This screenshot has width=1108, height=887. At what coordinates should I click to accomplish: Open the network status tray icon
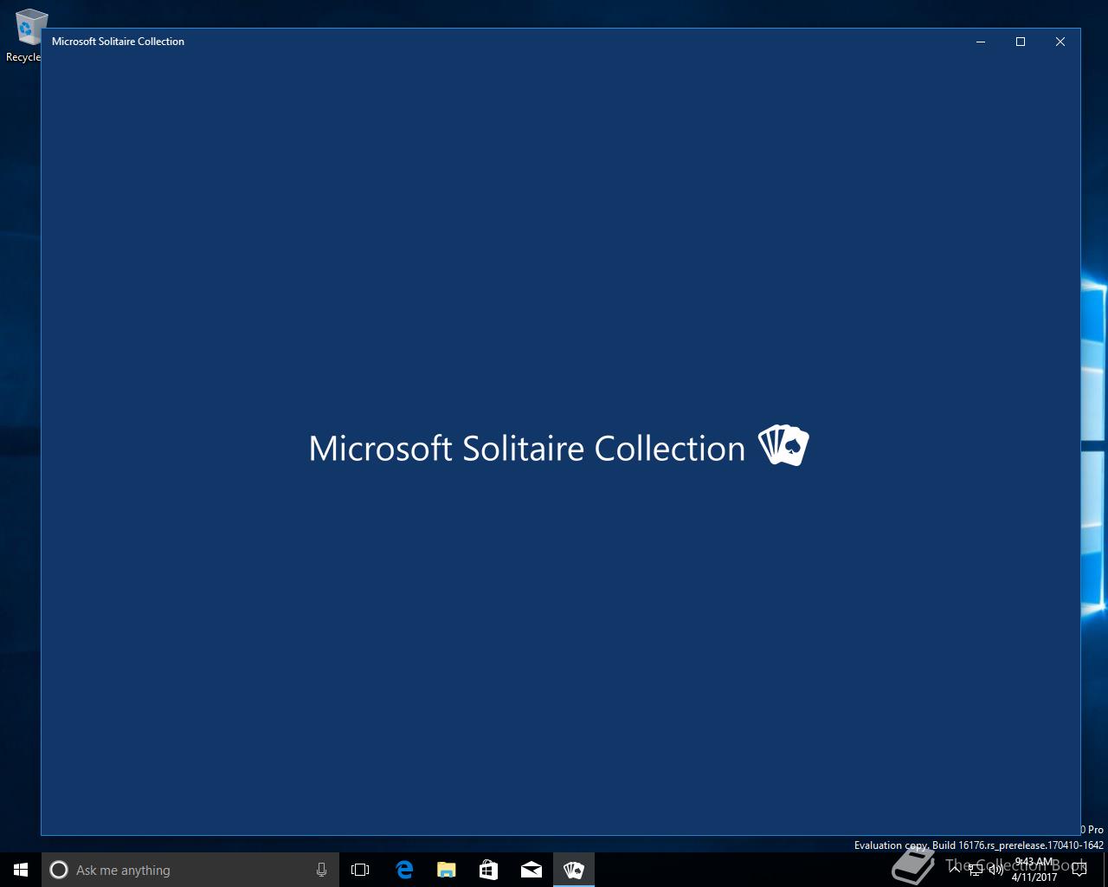pos(976,870)
